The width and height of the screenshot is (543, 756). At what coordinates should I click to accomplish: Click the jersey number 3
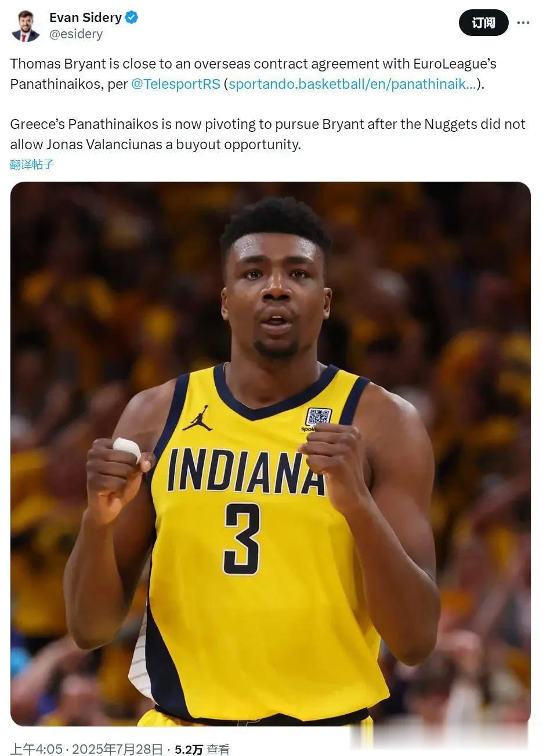coord(242,539)
